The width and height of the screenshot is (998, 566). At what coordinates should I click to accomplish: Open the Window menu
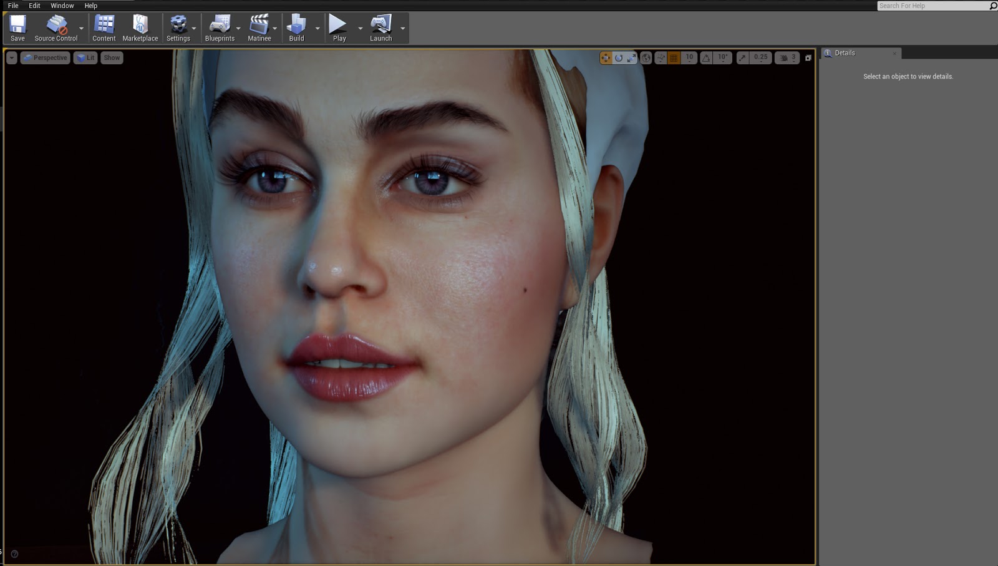click(62, 5)
